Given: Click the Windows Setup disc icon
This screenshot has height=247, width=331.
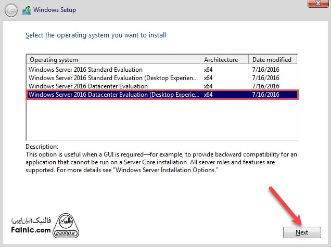Looking at the screenshot, I should [x=26, y=10].
